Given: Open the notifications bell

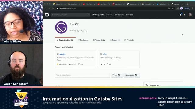Looking at the screenshot, I should pyautogui.click(x=181, y=15).
